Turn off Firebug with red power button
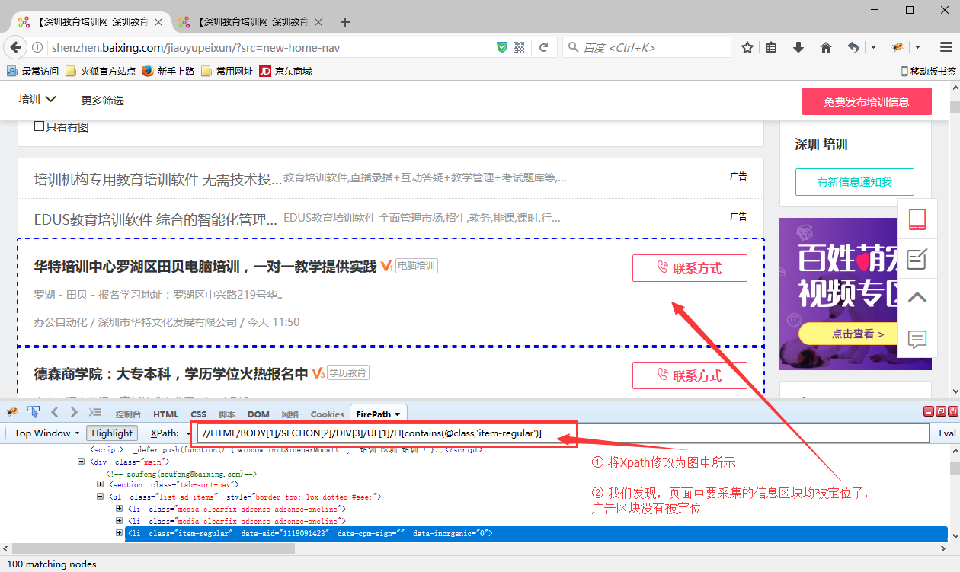The image size is (960, 572). coord(952,412)
